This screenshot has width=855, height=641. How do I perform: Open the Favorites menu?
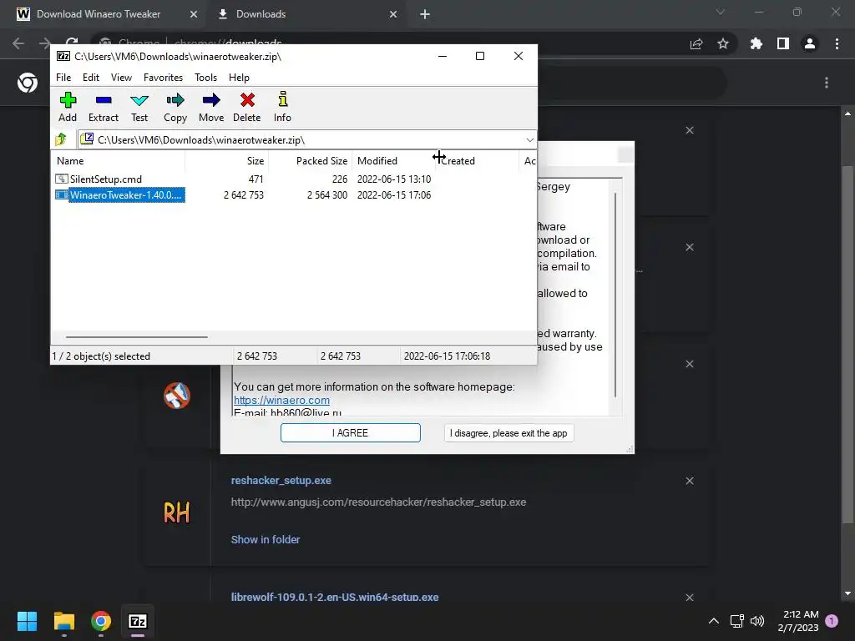[x=163, y=78]
